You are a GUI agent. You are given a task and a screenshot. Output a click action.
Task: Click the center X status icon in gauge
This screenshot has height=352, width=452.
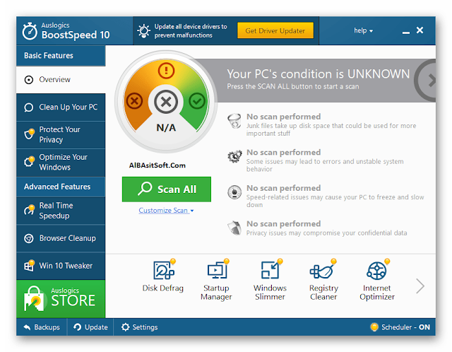click(166, 102)
